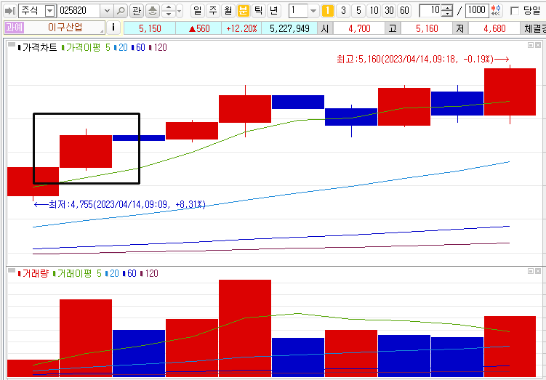Viewport: 546px width, 380px height.
Task: Click the volume MA 120 legend
Action: click(x=149, y=273)
